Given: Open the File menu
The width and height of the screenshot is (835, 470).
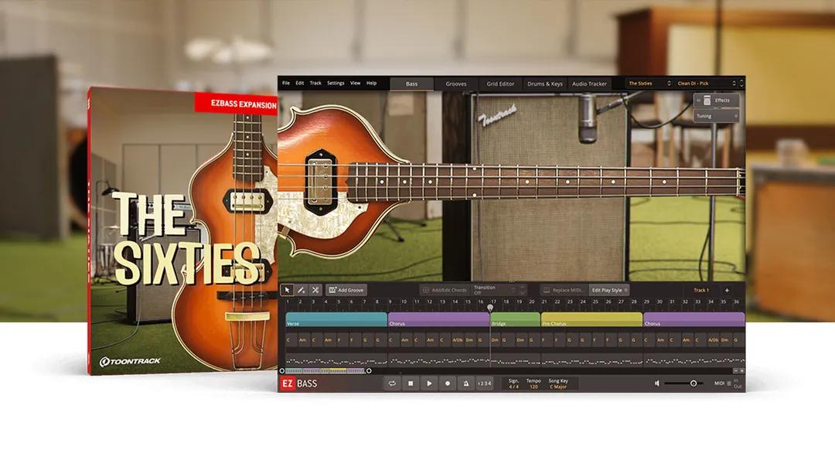Looking at the screenshot, I should pyautogui.click(x=286, y=83).
